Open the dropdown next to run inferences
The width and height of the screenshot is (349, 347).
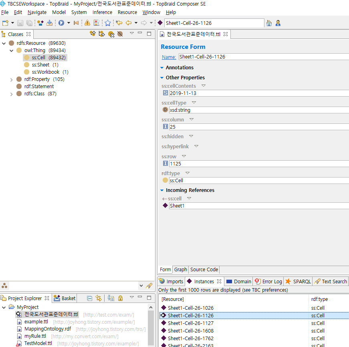[69, 23]
